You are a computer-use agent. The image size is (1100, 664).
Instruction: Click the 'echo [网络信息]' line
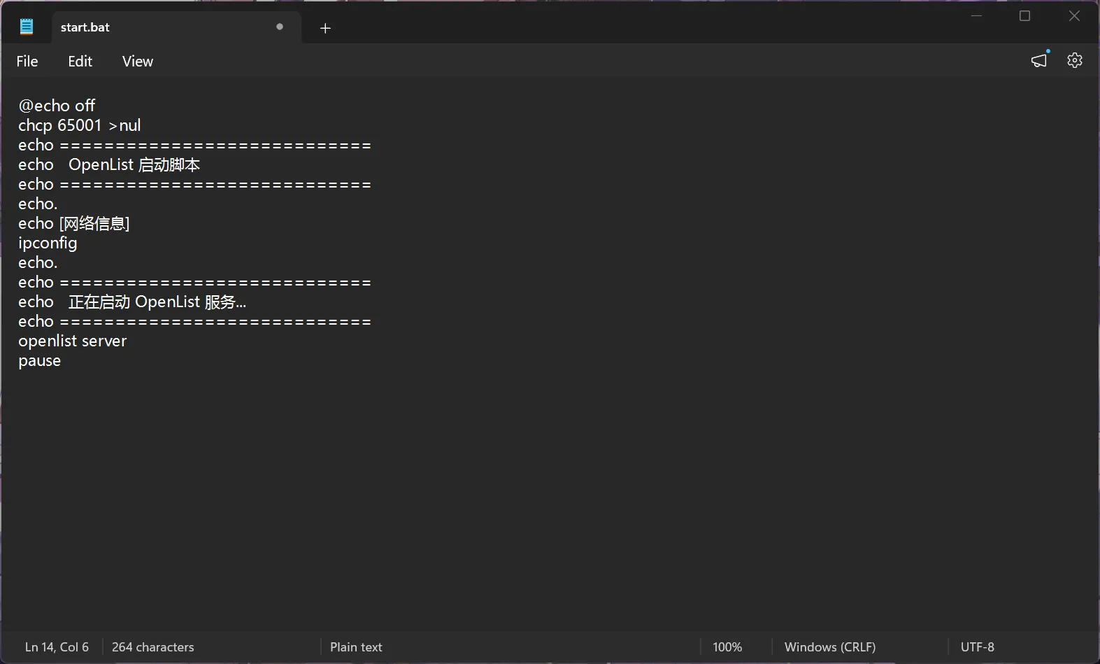tap(74, 223)
